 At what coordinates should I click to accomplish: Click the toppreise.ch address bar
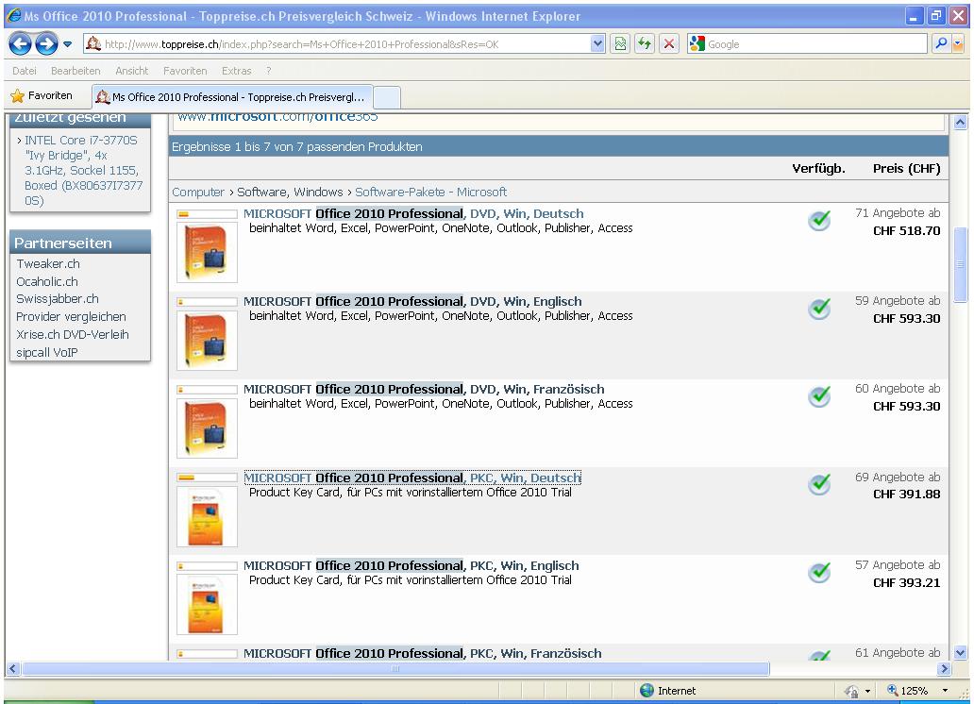344,44
